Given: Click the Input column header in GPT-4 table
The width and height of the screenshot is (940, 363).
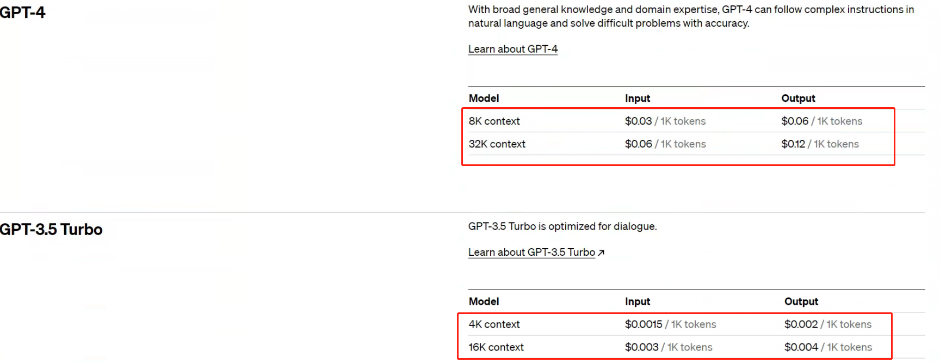Looking at the screenshot, I should click(637, 99).
